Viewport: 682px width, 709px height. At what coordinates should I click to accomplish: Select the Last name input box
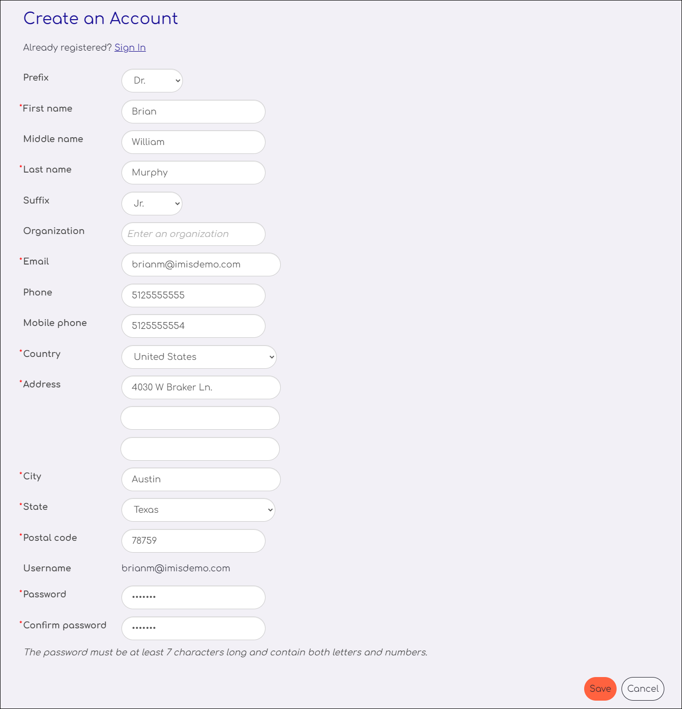tap(193, 173)
